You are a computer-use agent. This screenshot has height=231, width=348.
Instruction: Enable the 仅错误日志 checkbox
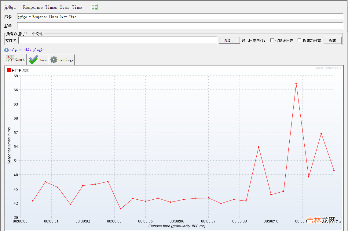pyautogui.click(x=272, y=40)
